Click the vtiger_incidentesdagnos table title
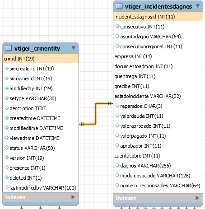This screenshot has height=209, width=205. 158,7
